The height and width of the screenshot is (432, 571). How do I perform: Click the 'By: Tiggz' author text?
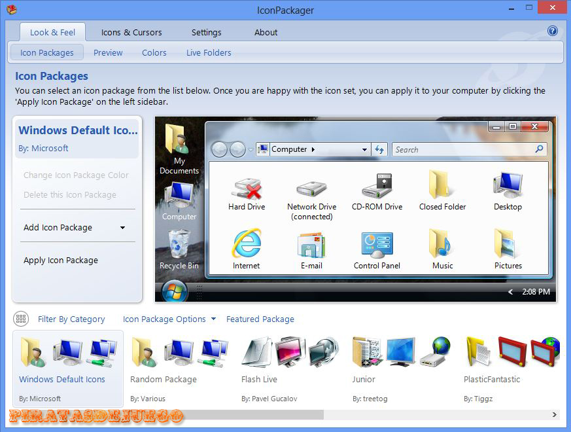pyautogui.click(x=478, y=399)
